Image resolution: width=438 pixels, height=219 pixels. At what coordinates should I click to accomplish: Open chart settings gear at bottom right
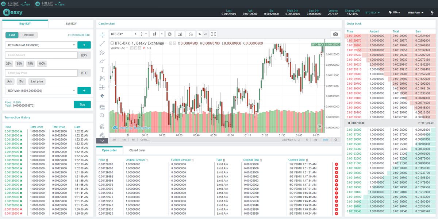pyautogui.click(x=336, y=140)
